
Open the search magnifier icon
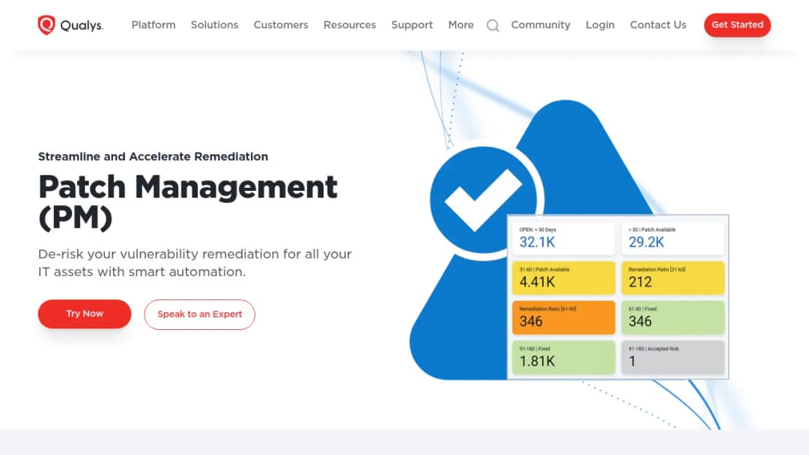point(493,25)
